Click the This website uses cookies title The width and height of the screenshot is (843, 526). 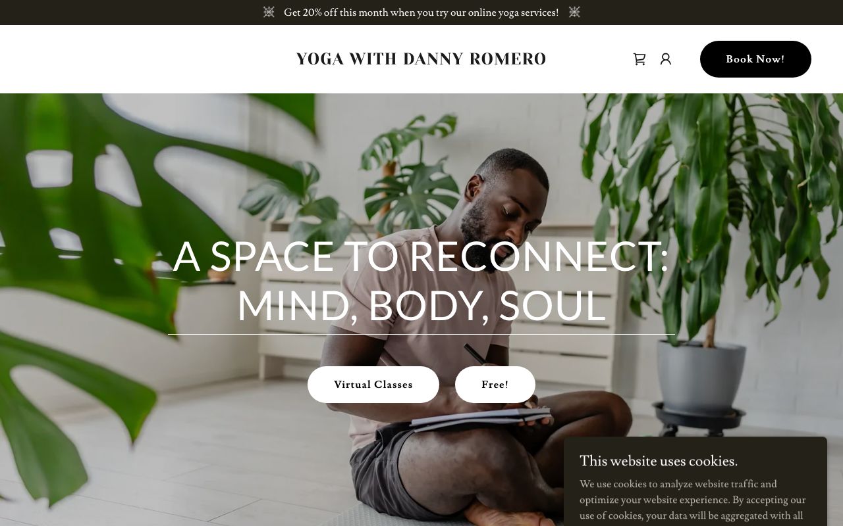coord(659,461)
